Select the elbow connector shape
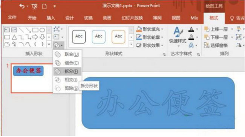The width and height of the screenshot is (245, 137). pos(21,37)
